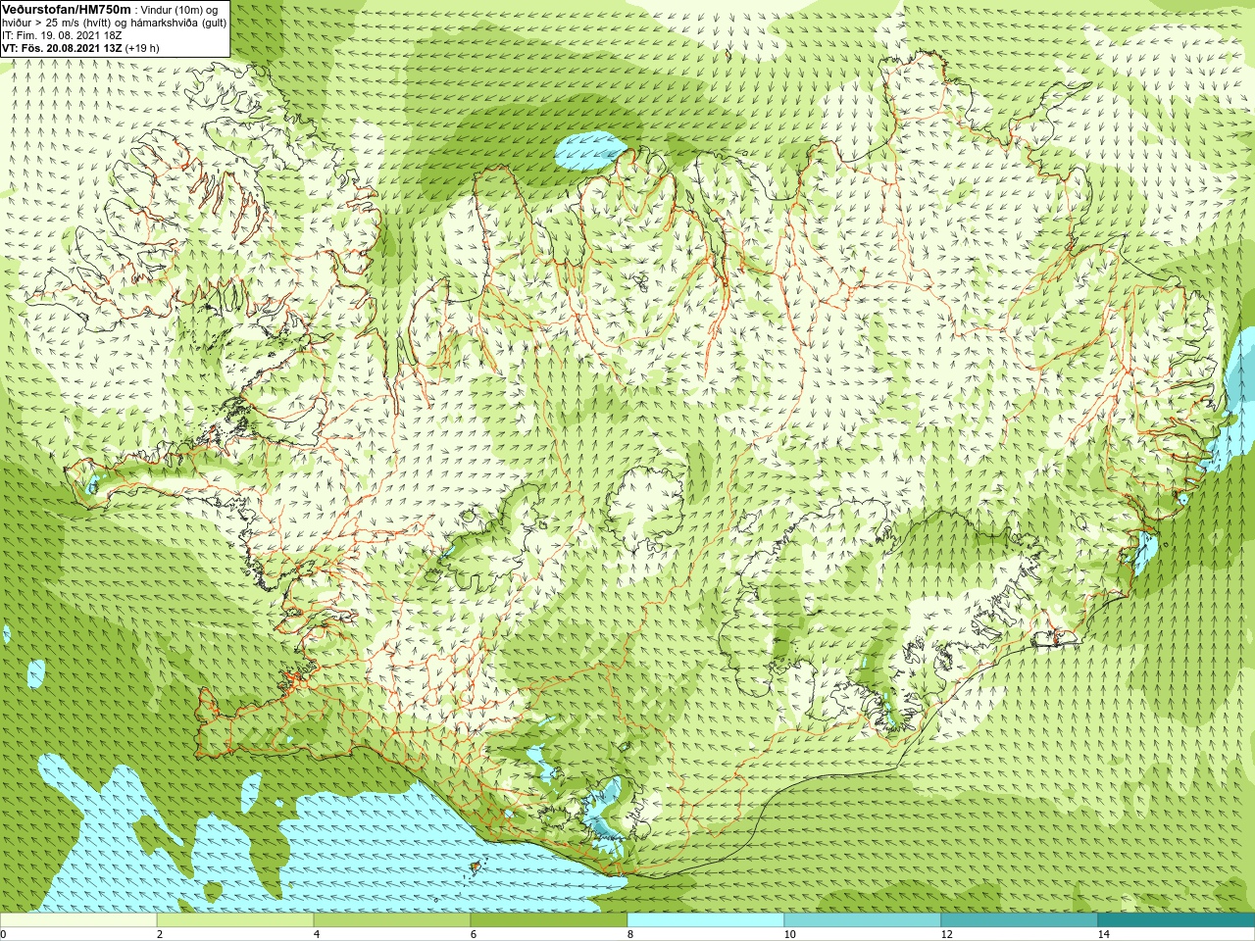
Task: Click the darker-green 6–8 m/s legend swatch
Action: [549, 920]
